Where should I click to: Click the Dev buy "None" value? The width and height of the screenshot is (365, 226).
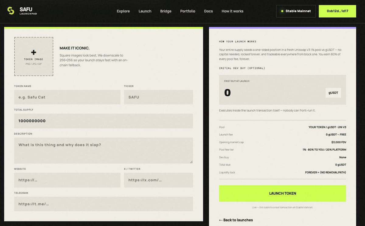[x=342, y=157]
